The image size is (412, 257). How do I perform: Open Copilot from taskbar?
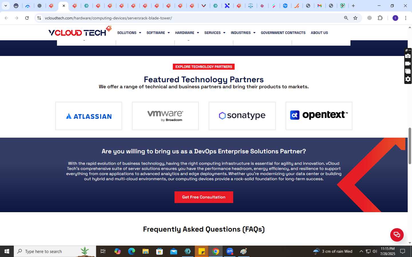click(117, 251)
